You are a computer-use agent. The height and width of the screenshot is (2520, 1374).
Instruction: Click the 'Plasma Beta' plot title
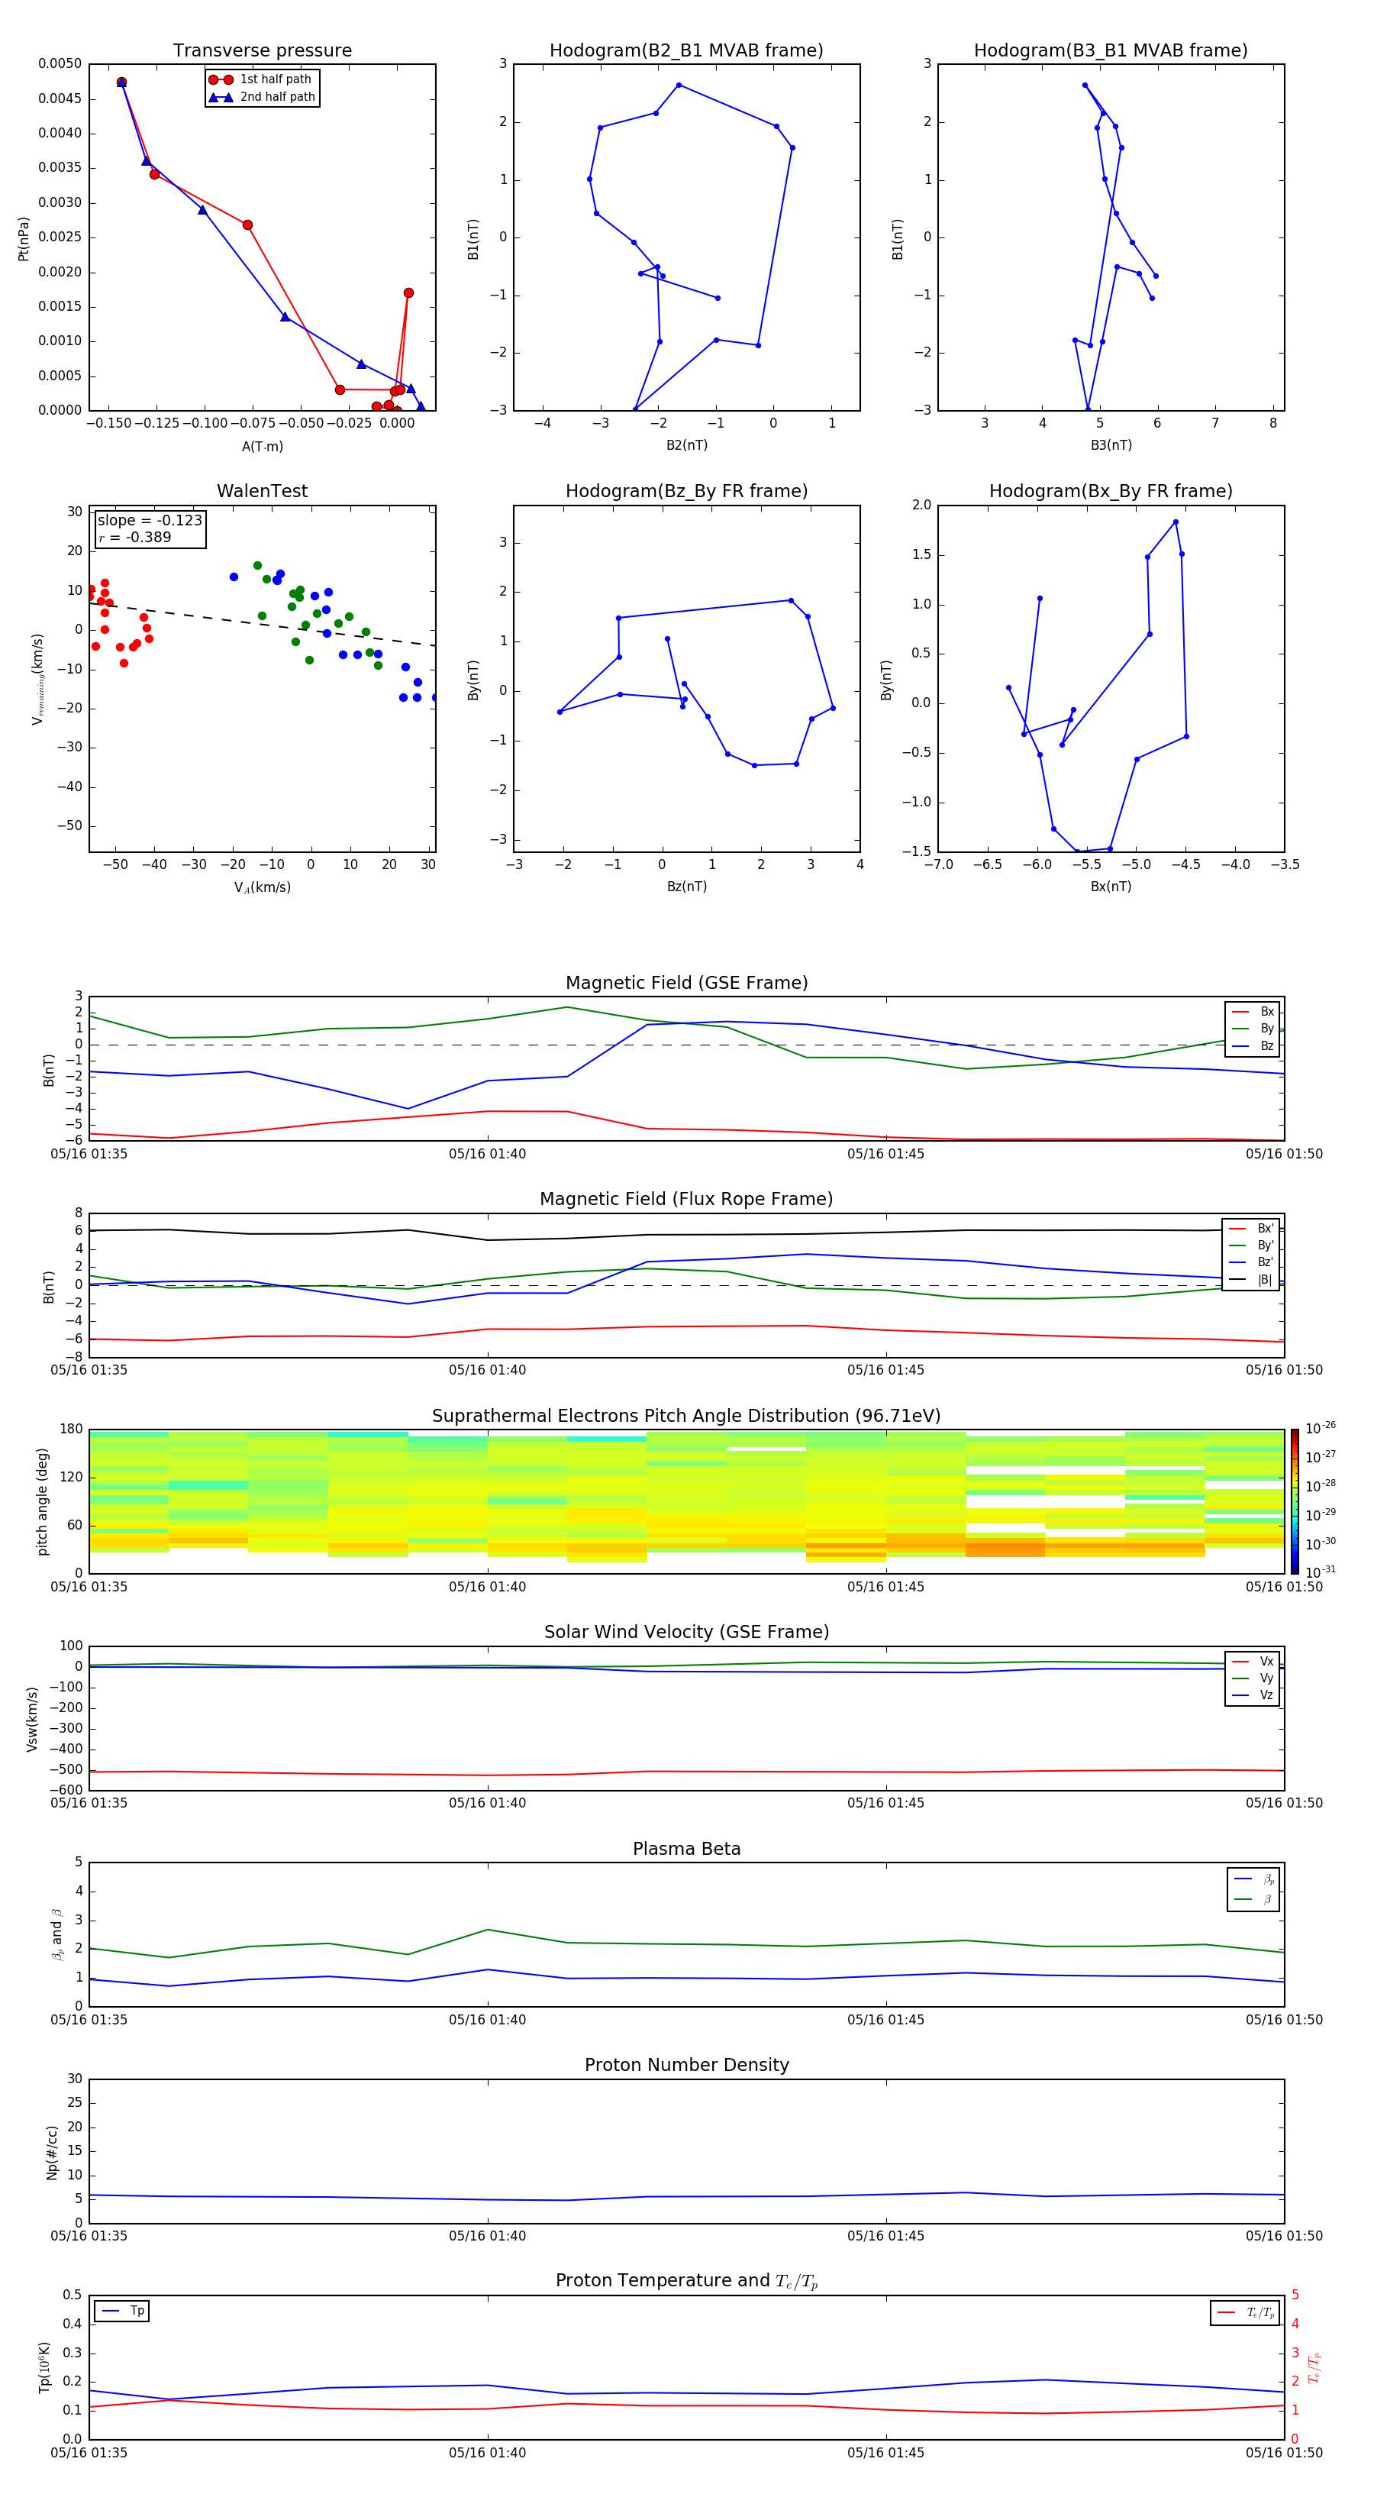(686, 1850)
